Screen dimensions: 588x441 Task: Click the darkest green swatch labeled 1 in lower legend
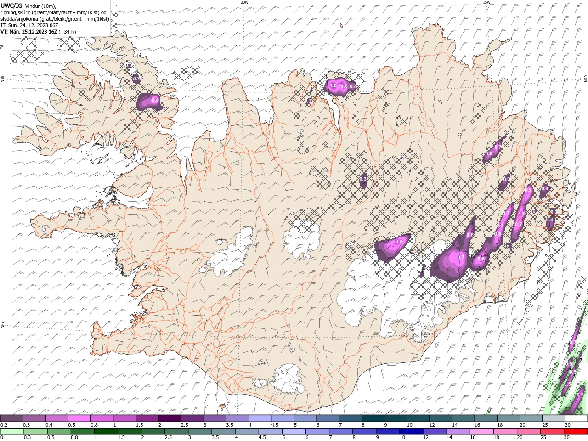pos(107,431)
